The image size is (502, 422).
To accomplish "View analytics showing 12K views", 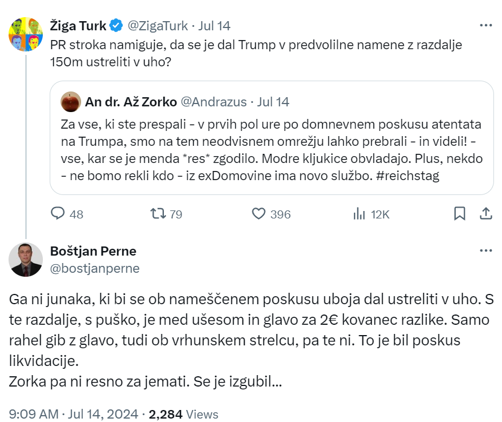I will [360, 214].
